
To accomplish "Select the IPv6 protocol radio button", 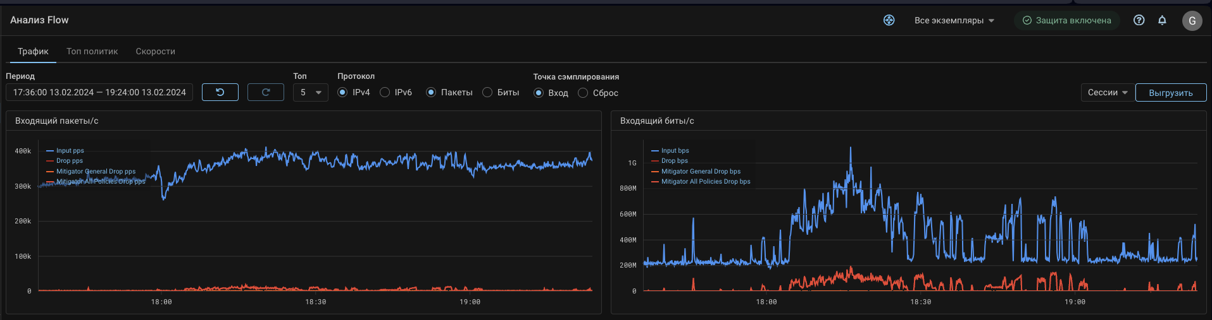I will (x=385, y=93).
